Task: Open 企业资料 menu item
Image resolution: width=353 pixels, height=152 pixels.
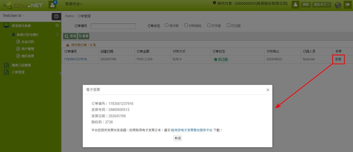Action: (x=28, y=42)
